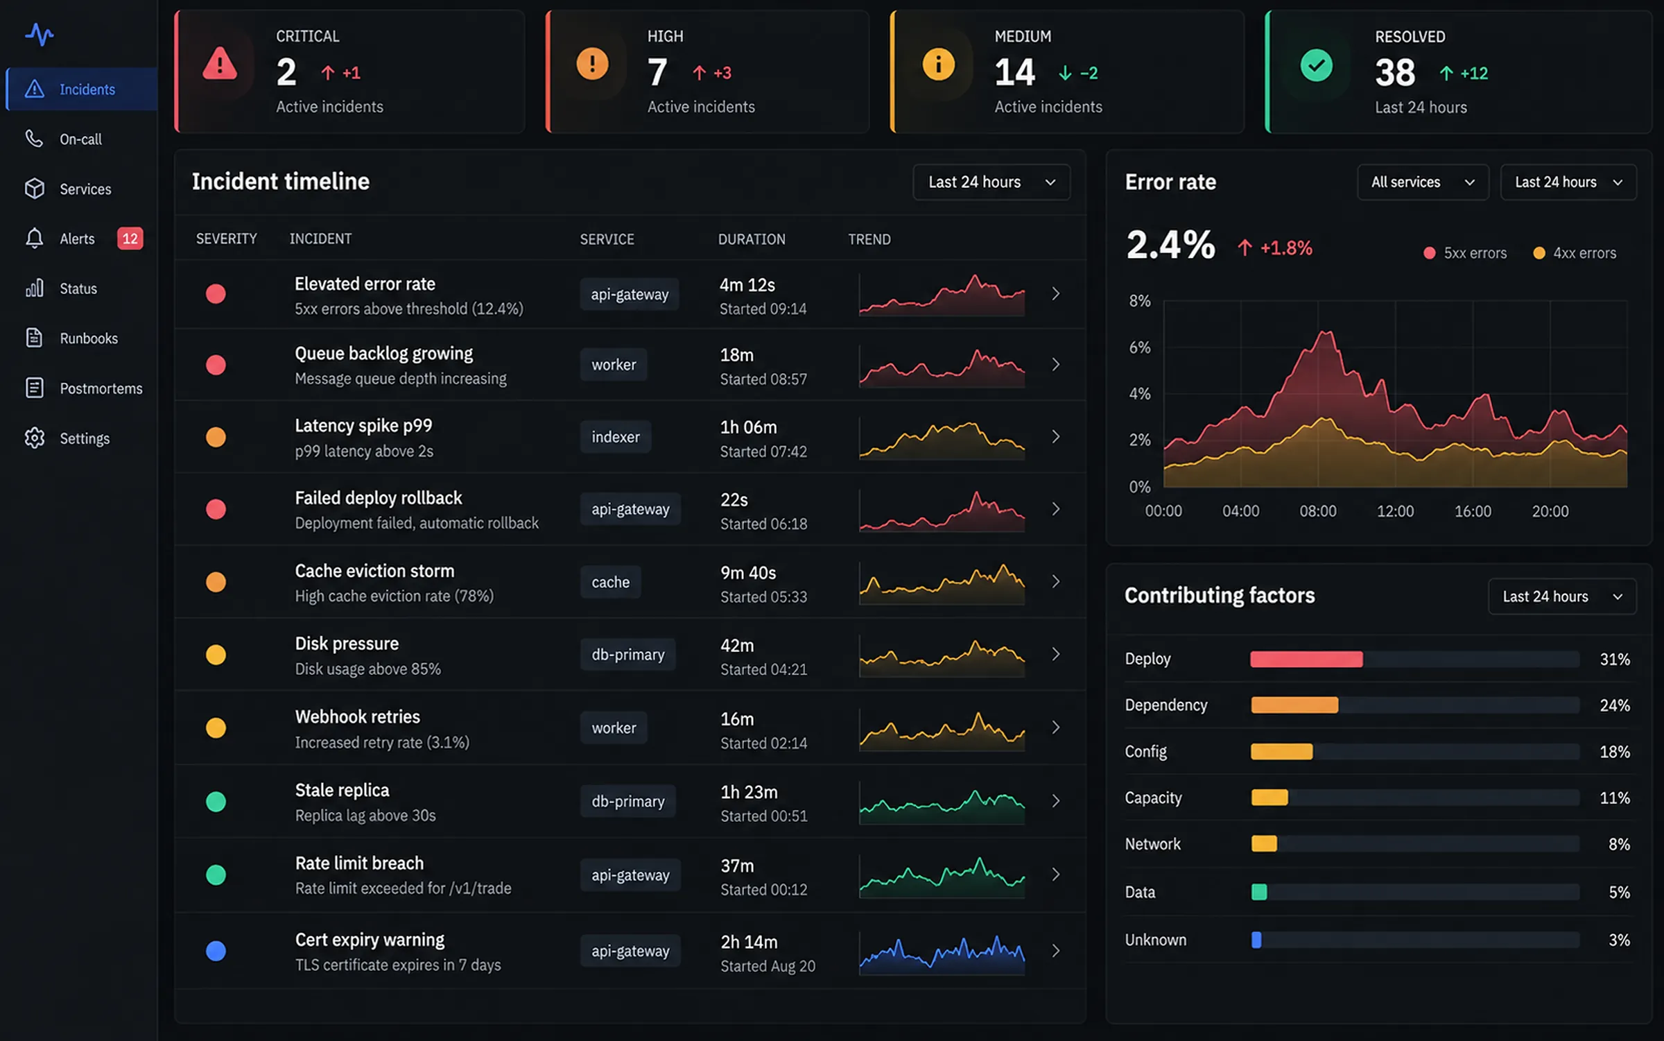
Task: Click the On-call phone icon
Action: (x=34, y=139)
